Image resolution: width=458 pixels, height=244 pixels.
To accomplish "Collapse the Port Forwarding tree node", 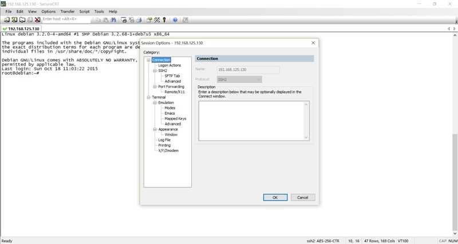I will (x=155, y=87).
